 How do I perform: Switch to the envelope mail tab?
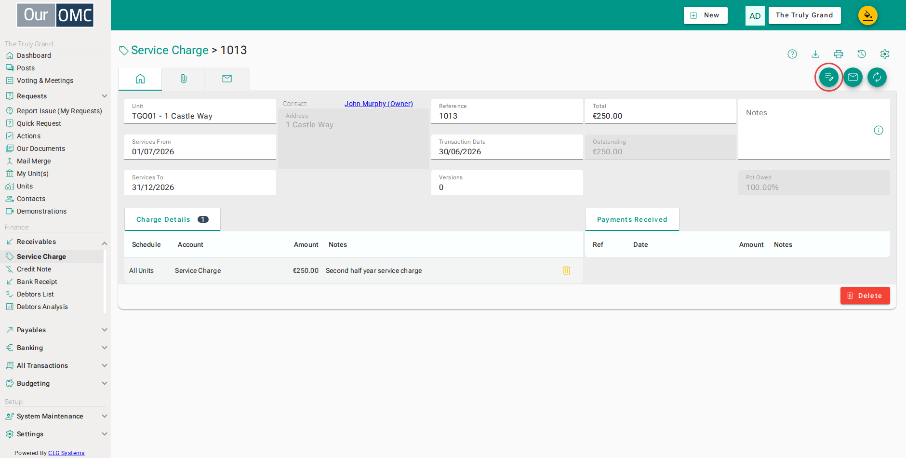pyautogui.click(x=227, y=79)
